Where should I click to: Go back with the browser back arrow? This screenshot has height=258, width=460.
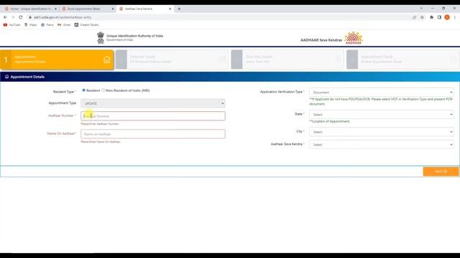5,17
